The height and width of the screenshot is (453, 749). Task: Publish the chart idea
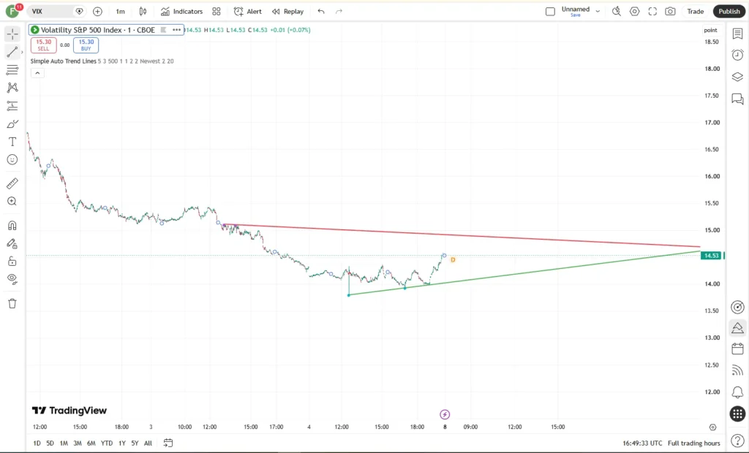(x=729, y=12)
